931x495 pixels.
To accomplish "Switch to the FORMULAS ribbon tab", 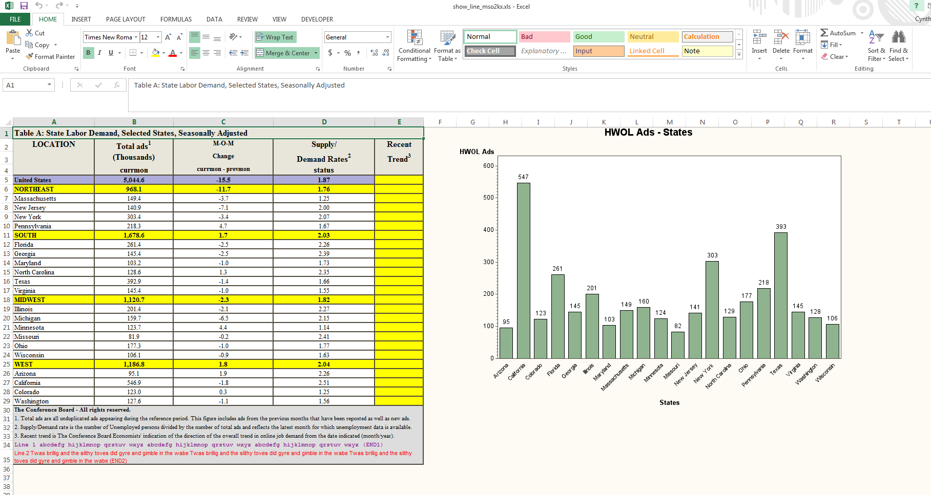I will [176, 19].
